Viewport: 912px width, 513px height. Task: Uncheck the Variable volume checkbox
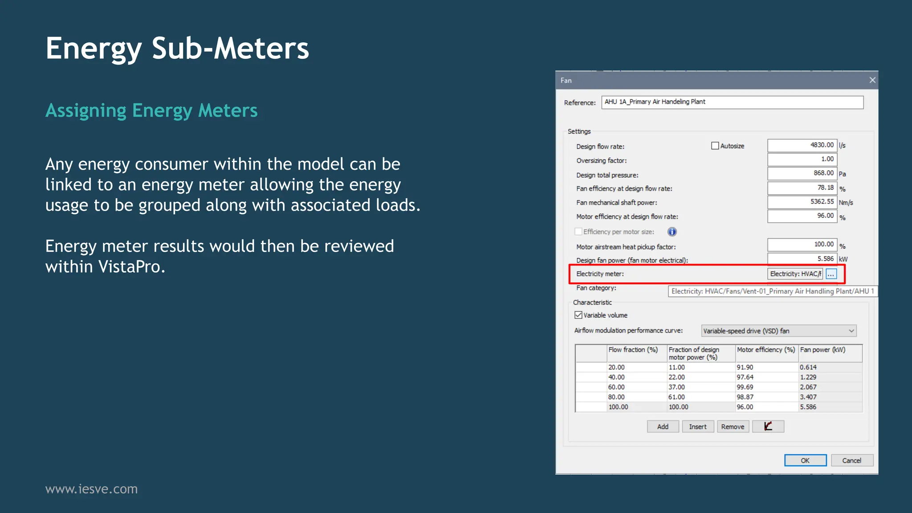[x=578, y=315]
